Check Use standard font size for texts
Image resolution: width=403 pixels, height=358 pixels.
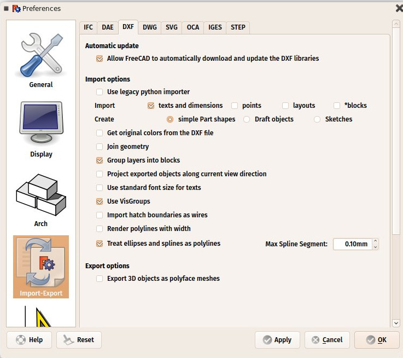point(100,188)
